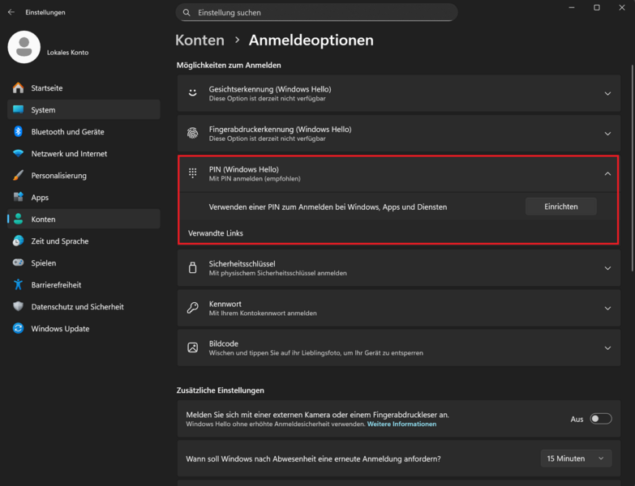Click the Datenschutz und Sicherheit shield icon
This screenshot has width=635, height=486.
click(x=18, y=306)
